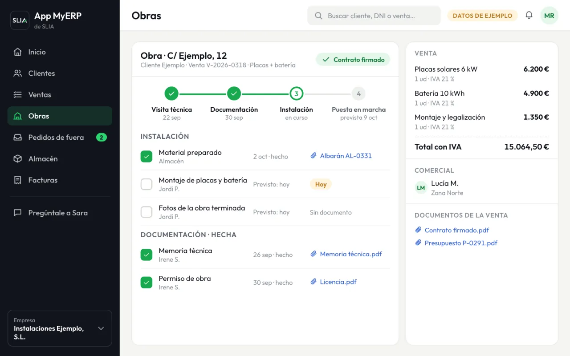Click the SLIA logo icon
The width and height of the screenshot is (570, 356).
point(20,20)
